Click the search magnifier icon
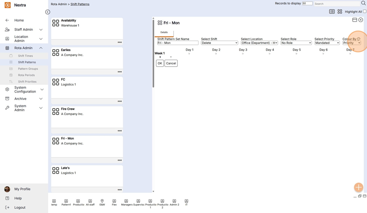Image resolution: width=367 pixels, height=213 pixels. click(363, 3)
